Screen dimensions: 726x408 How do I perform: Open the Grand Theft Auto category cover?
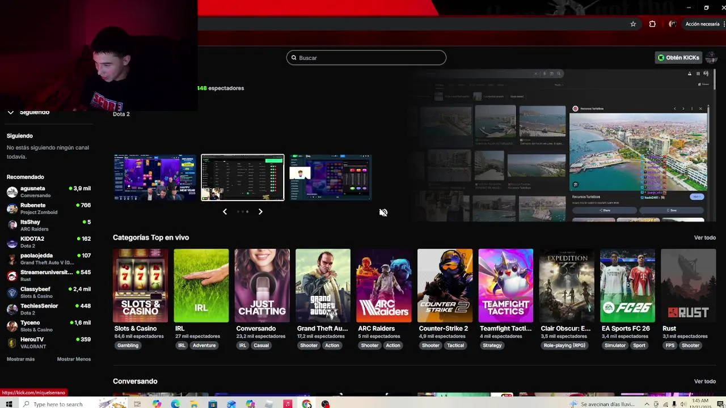pos(323,286)
